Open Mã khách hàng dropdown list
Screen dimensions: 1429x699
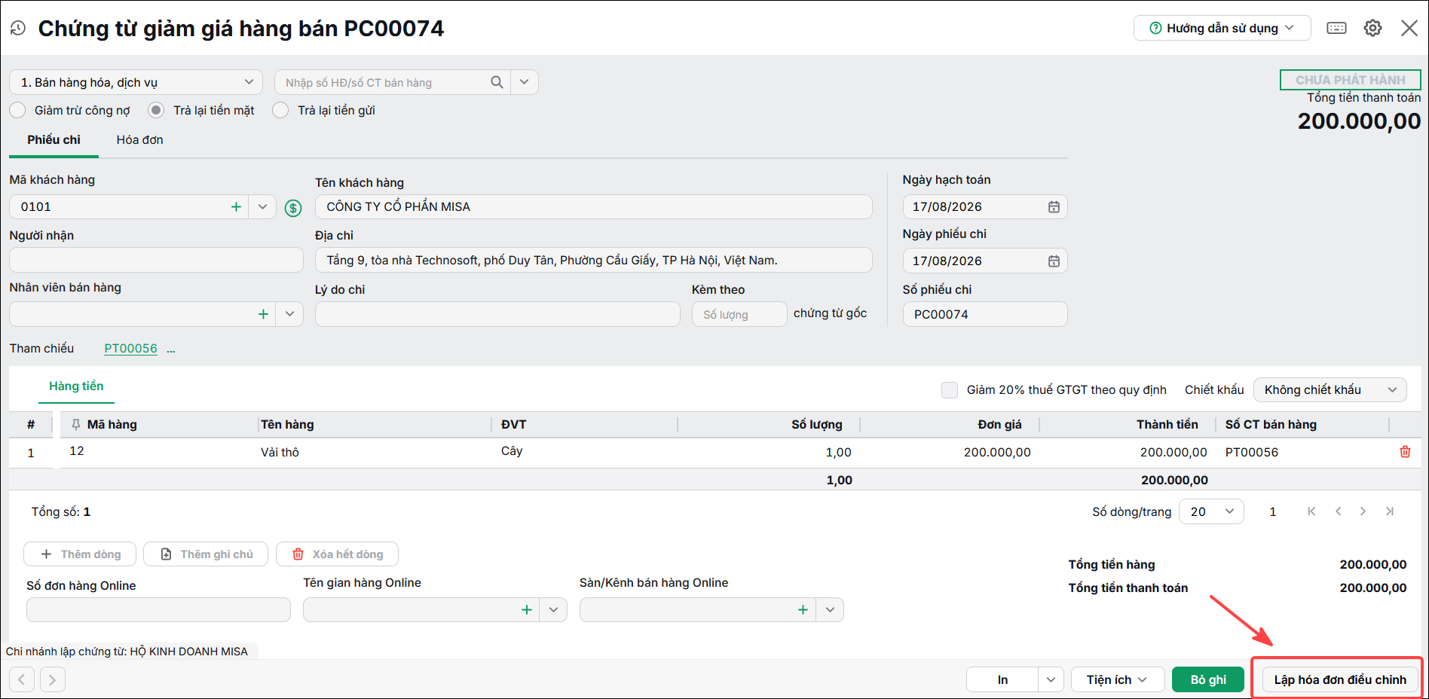pyautogui.click(x=262, y=206)
